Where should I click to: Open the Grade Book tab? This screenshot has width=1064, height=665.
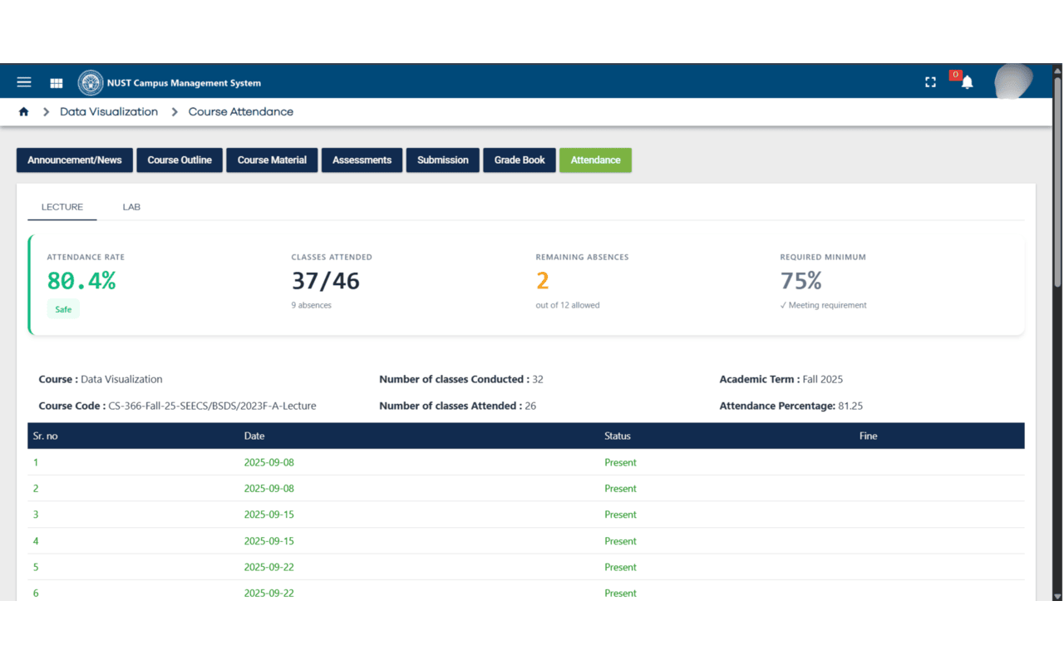coord(520,160)
